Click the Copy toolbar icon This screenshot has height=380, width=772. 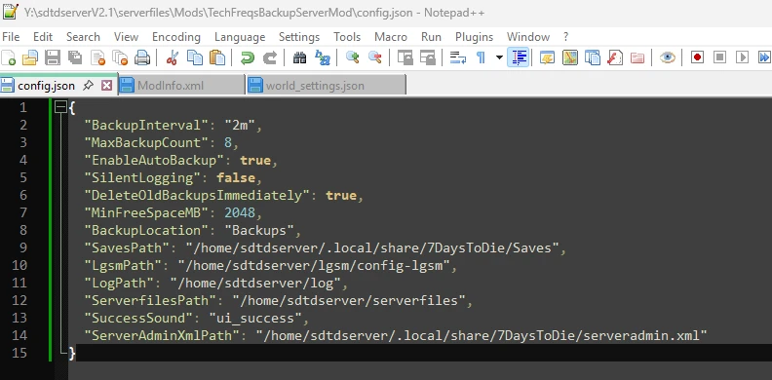[195, 57]
